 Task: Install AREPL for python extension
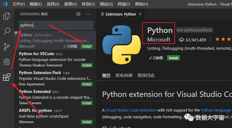tap(87, 122)
